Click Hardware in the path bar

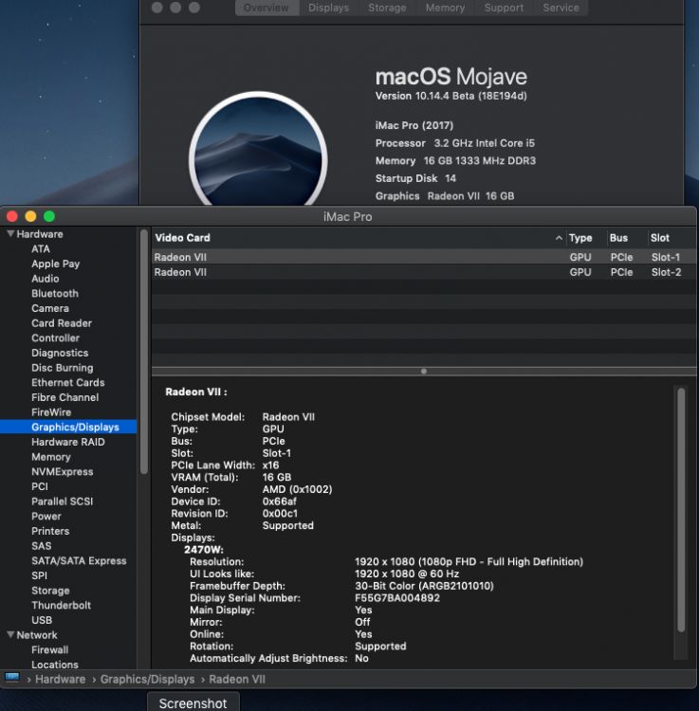point(61,680)
